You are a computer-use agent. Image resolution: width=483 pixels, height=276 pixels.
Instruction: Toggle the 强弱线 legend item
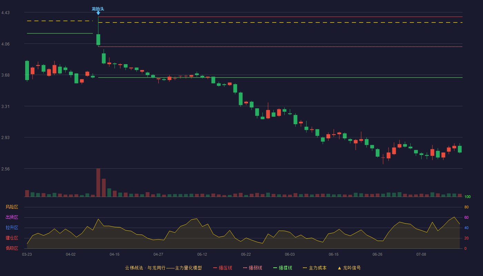253,268
